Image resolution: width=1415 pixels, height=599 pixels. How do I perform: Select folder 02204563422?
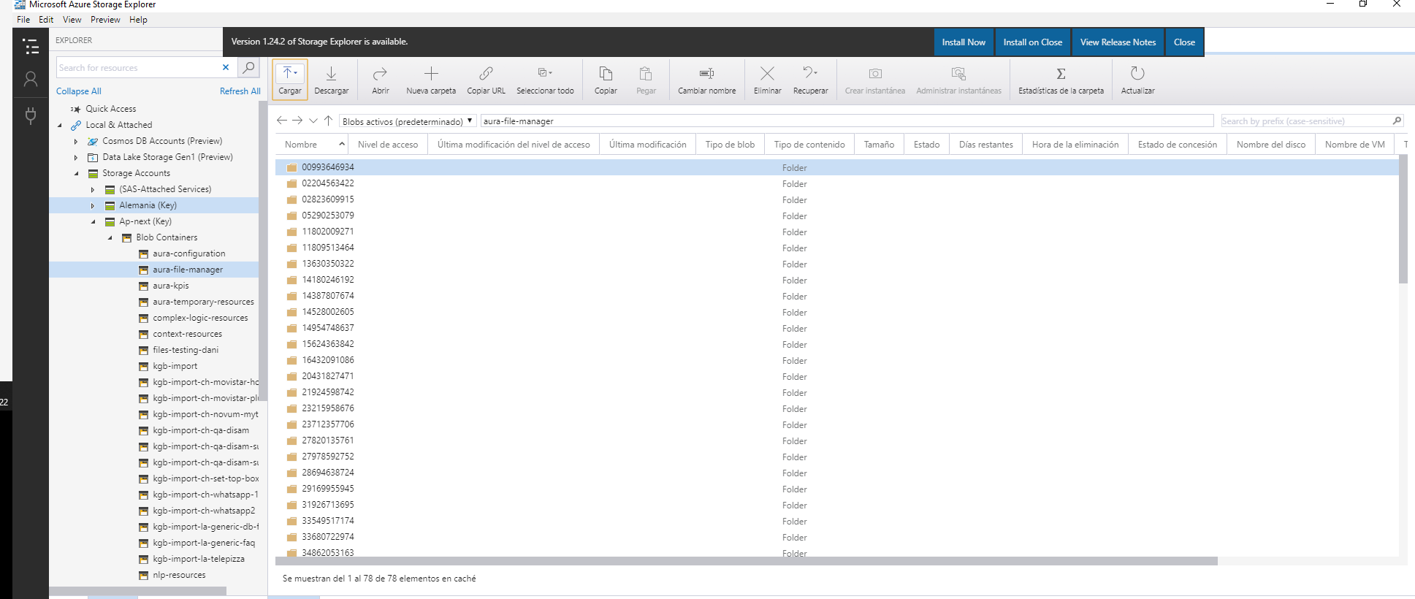pyautogui.click(x=328, y=183)
